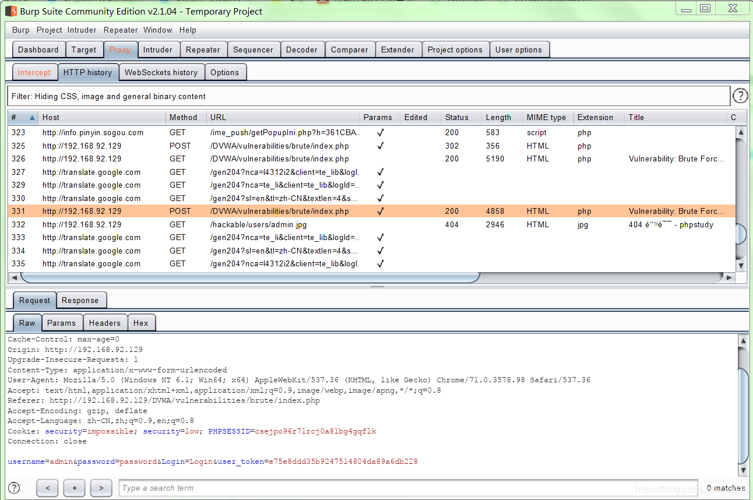Open the filter help question mark icon

pyautogui.click(x=740, y=96)
